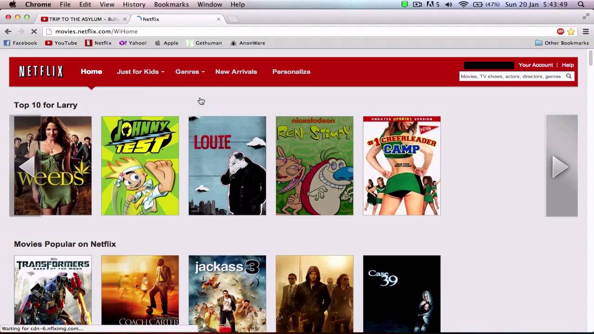
Task: Open new tab button
Action: (233, 19)
